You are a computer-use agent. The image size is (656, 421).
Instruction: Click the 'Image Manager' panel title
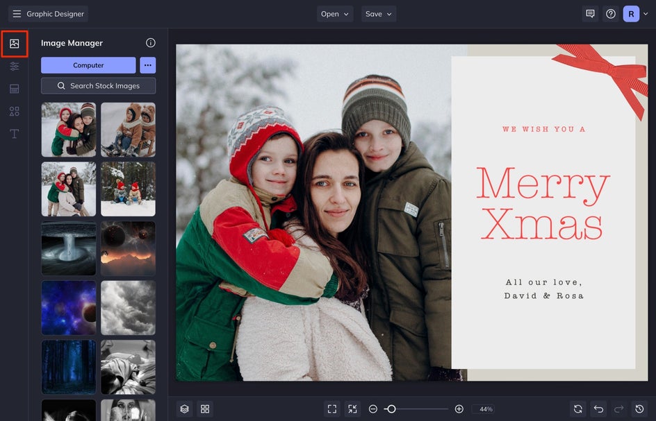coord(72,43)
